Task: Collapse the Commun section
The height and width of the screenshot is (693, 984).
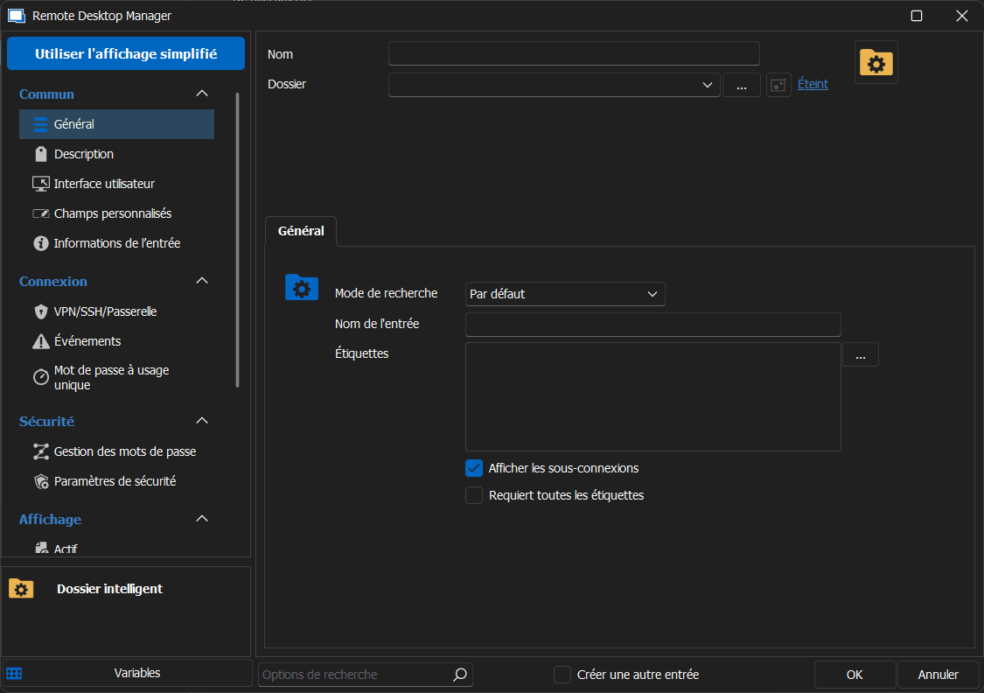Action: click(202, 94)
